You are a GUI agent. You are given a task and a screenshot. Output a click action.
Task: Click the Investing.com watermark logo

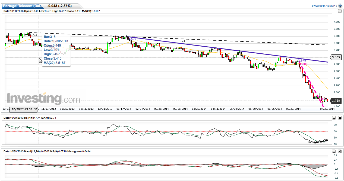(x=43, y=98)
